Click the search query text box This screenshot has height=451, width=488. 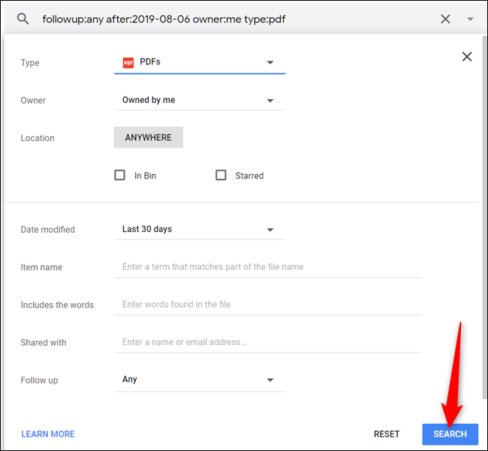click(225, 19)
